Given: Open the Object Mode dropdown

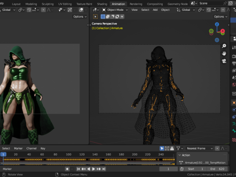Looking at the screenshot, I should pyautogui.click(x=115, y=10).
